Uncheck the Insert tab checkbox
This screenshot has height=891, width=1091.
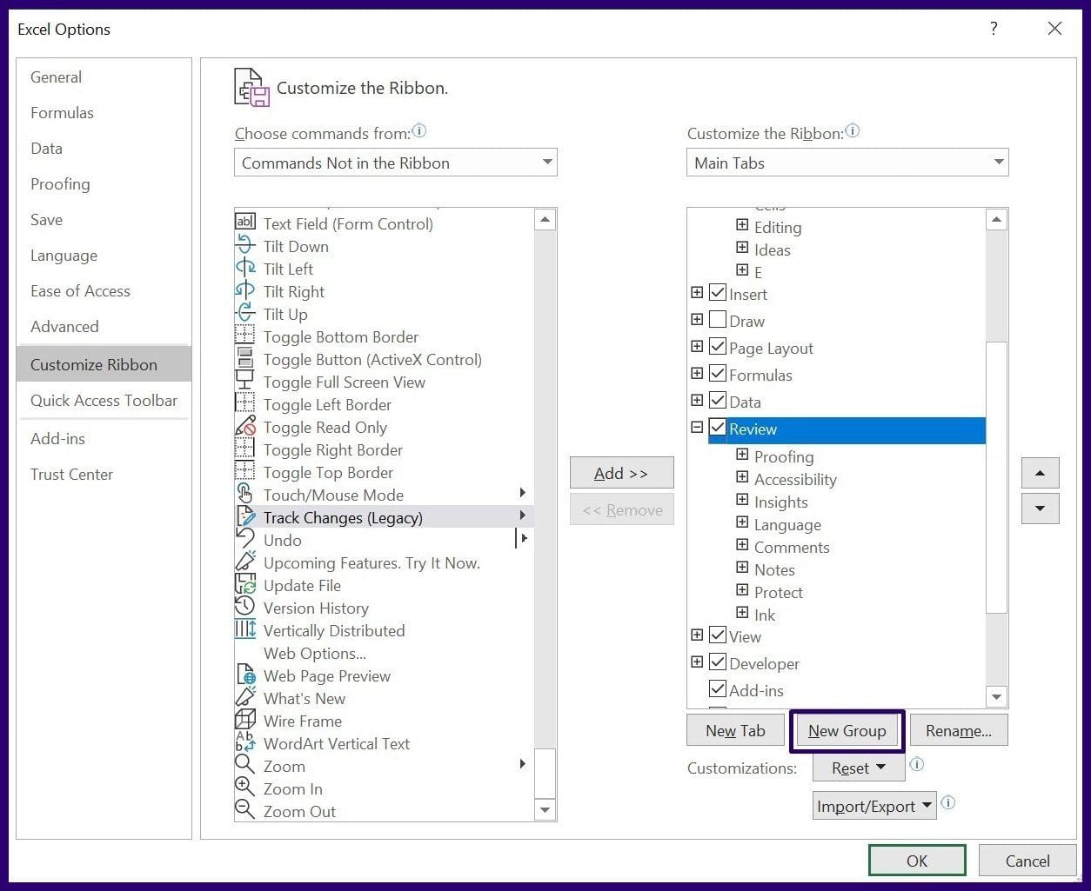pos(718,293)
